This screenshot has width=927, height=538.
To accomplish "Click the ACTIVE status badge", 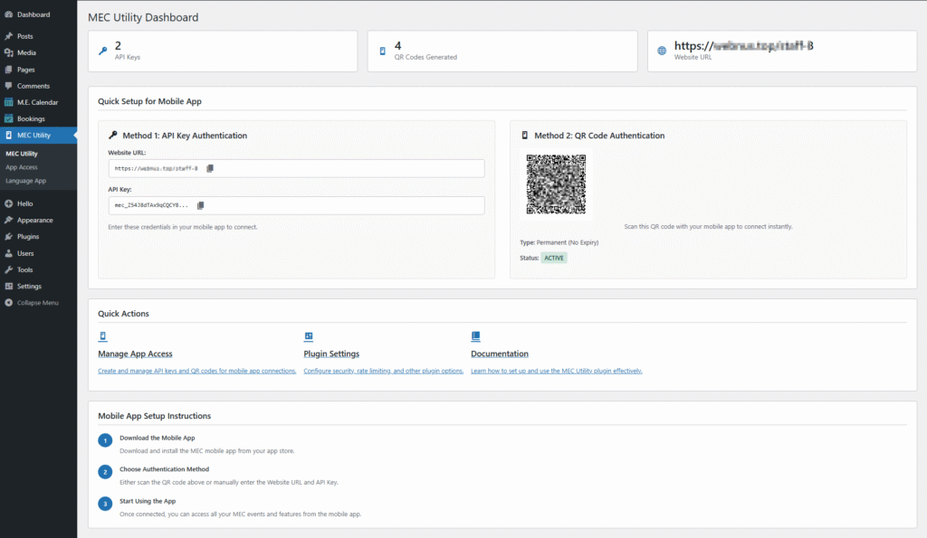I will pos(554,258).
